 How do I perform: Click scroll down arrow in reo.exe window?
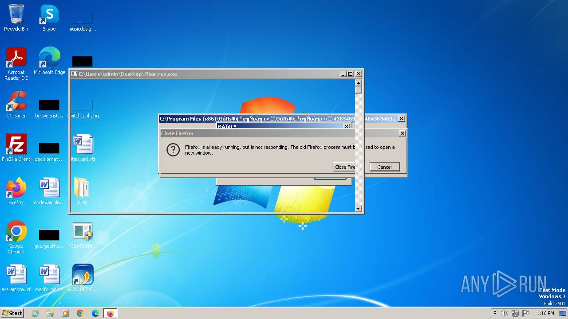(x=359, y=208)
